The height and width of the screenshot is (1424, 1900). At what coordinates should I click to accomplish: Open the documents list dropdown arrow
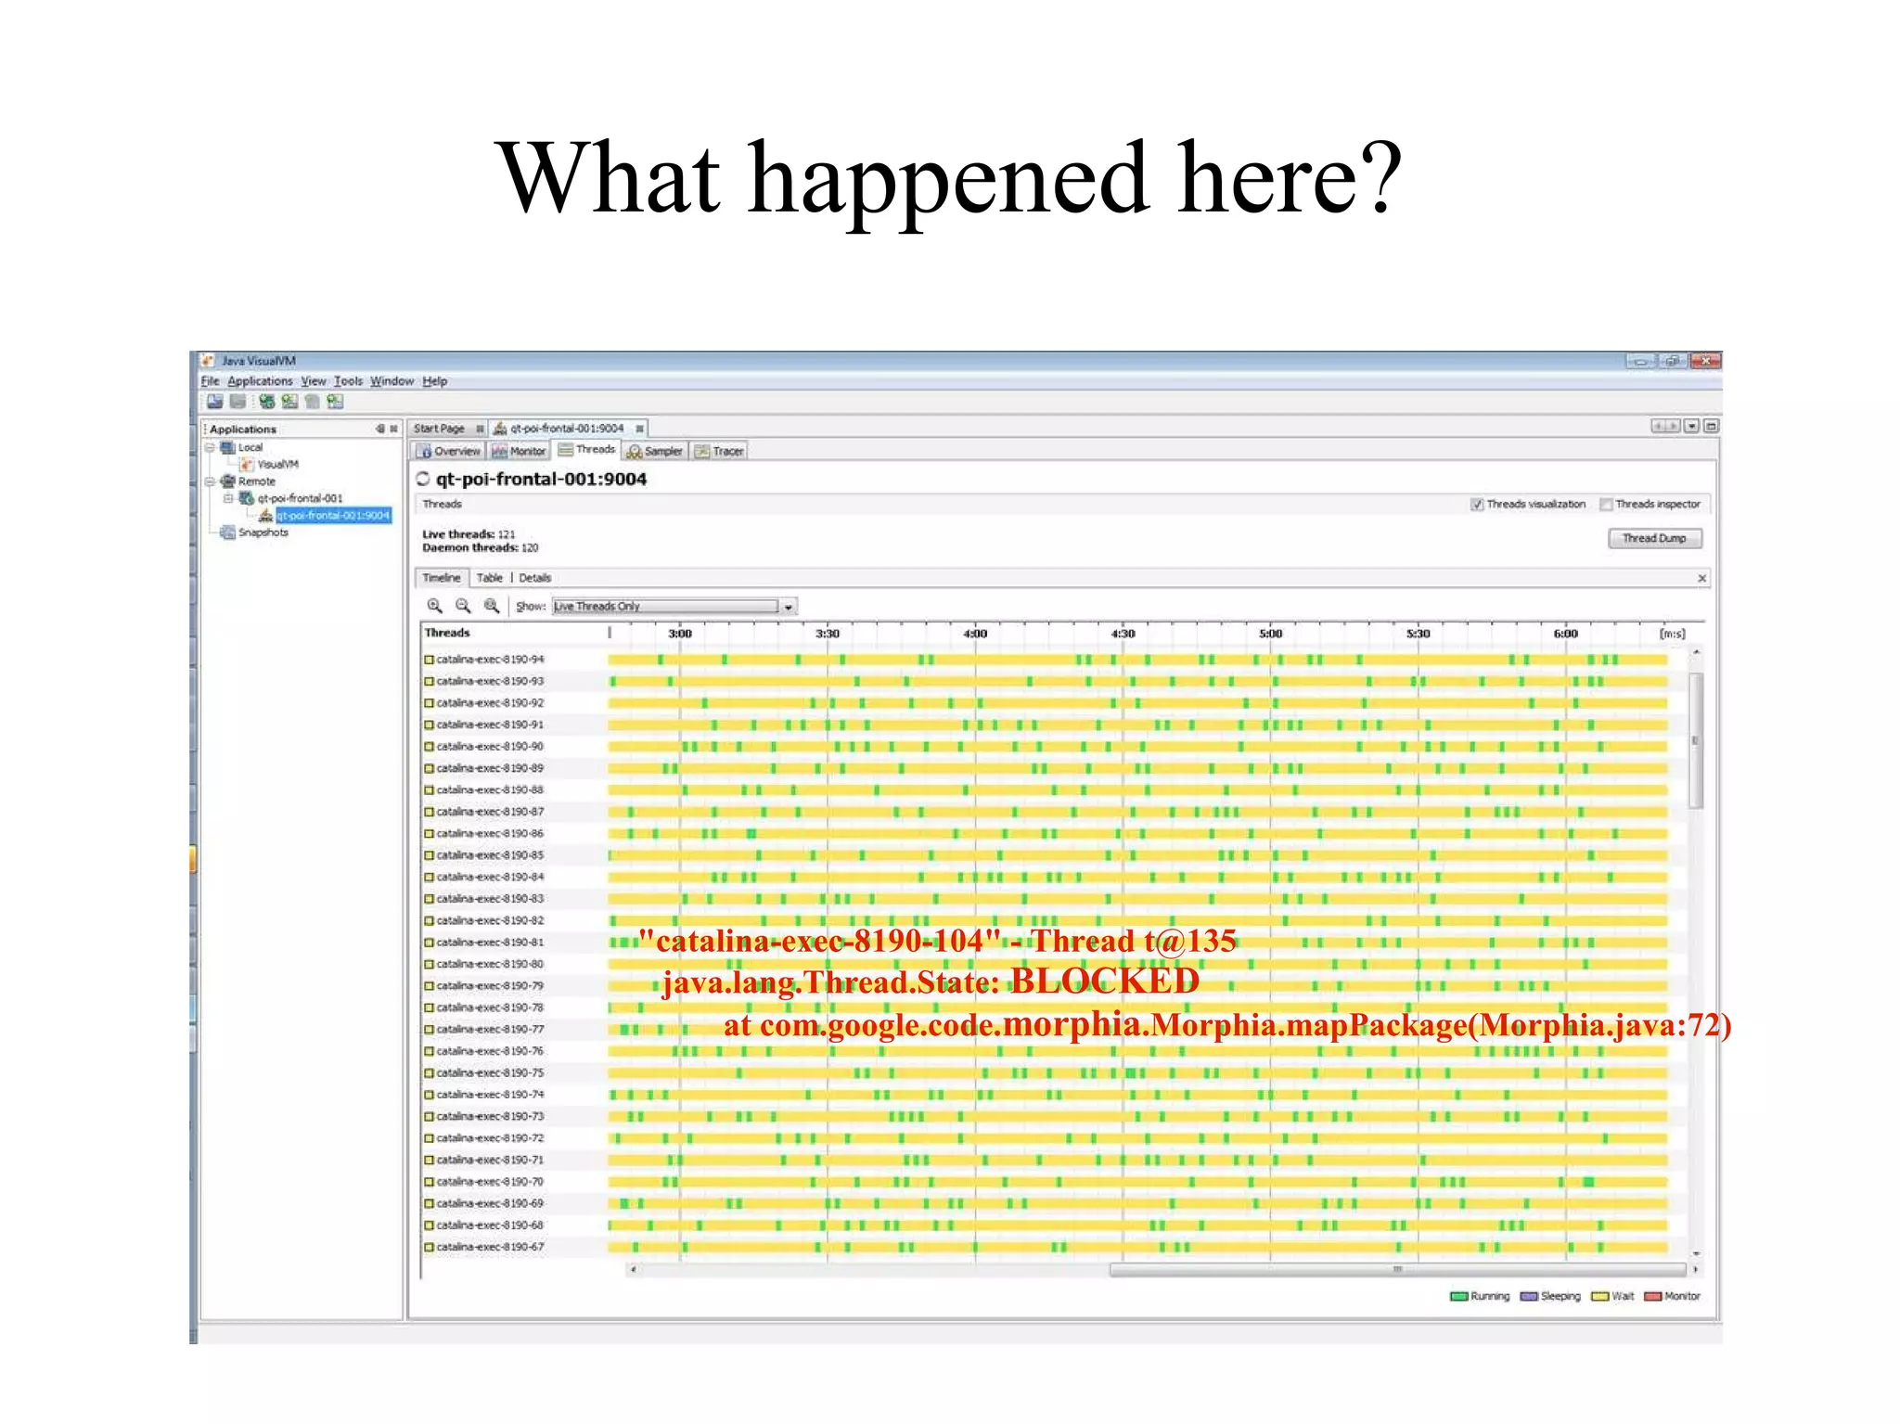click(1692, 426)
